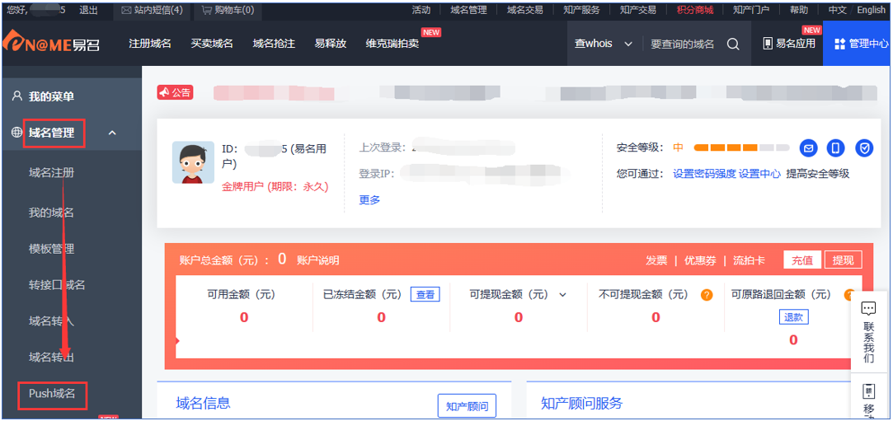
Task: Click the 充值 recharge button
Action: click(x=801, y=260)
